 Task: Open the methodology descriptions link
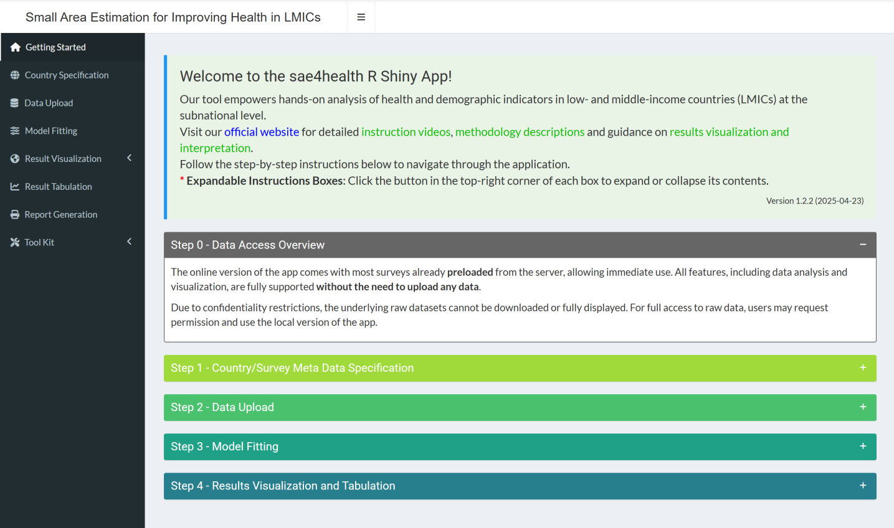[520, 132]
